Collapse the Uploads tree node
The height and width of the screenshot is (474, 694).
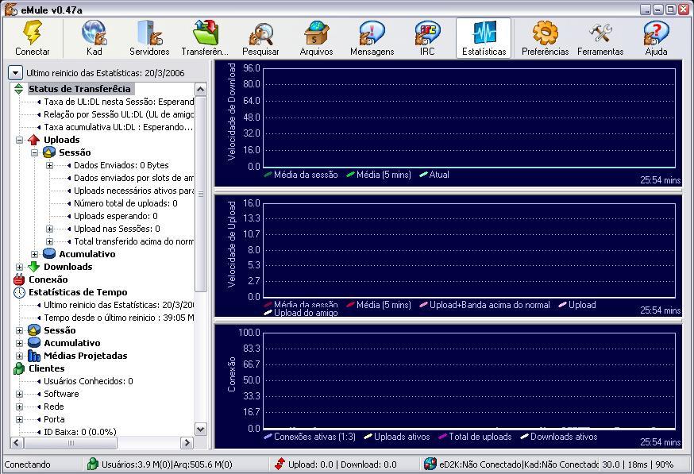[20, 141]
